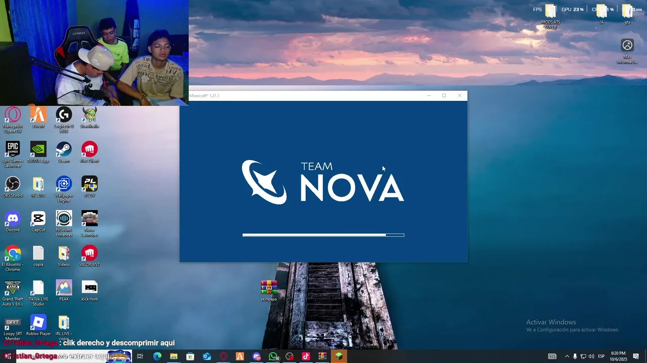The image size is (647, 363).
Task: Click the touch keyboard tray icon
Action: (552, 356)
